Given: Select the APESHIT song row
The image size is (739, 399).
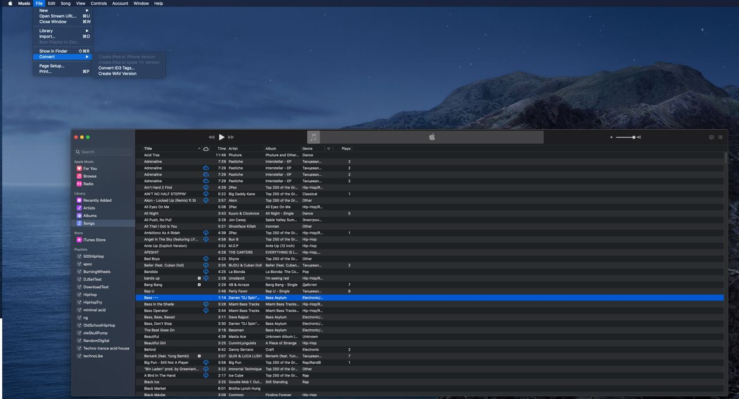Looking at the screenshot, I should (430, 253).
